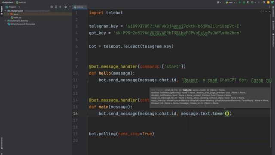
Task: Open the Search Everywhere magnifier
Action: point(264,2)
